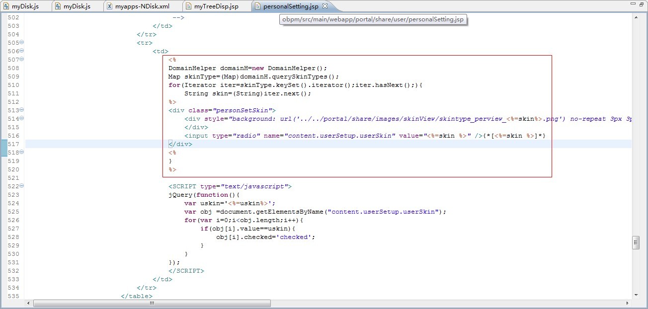Click the horizontal scrollbar right arrow

(x=628, y=303)
